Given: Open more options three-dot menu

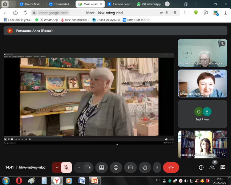Looking at the screenshot, I should point(157,167).
